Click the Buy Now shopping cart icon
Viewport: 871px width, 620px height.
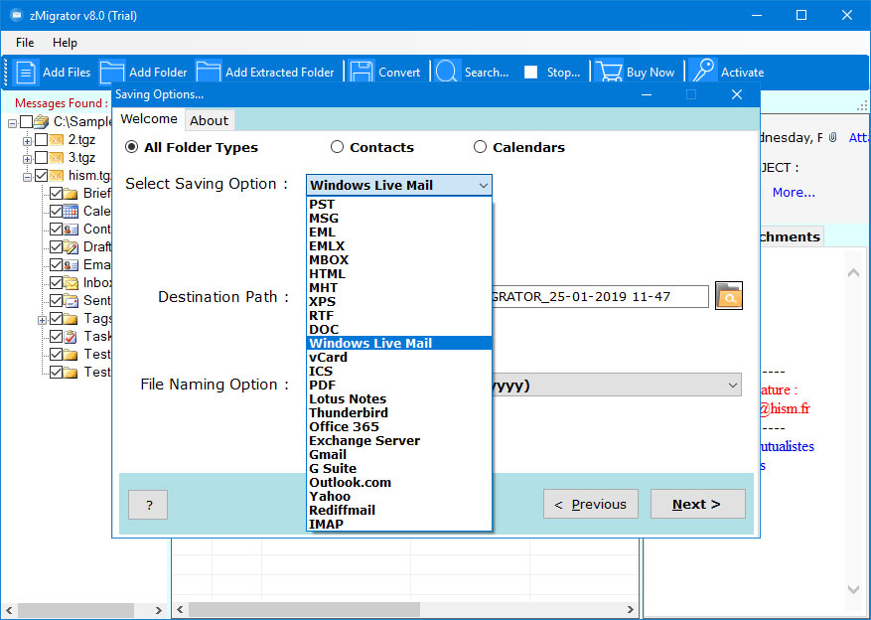(608, 73)
